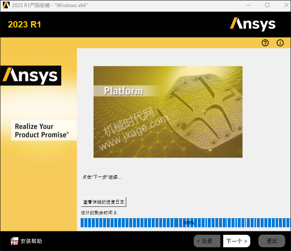Click the 100% installation progress bar

(x=185, y=223)
